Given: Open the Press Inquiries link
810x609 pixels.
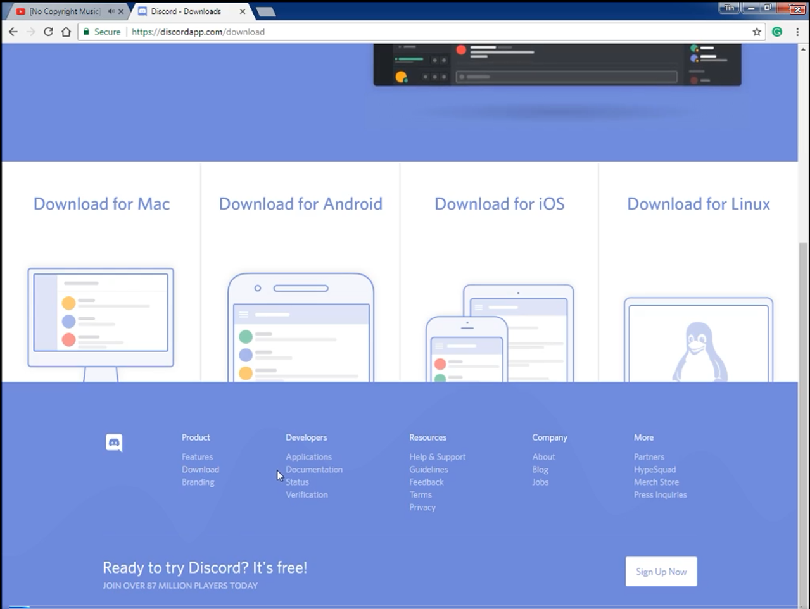Looking at the screenshot, I should (661, 494).
